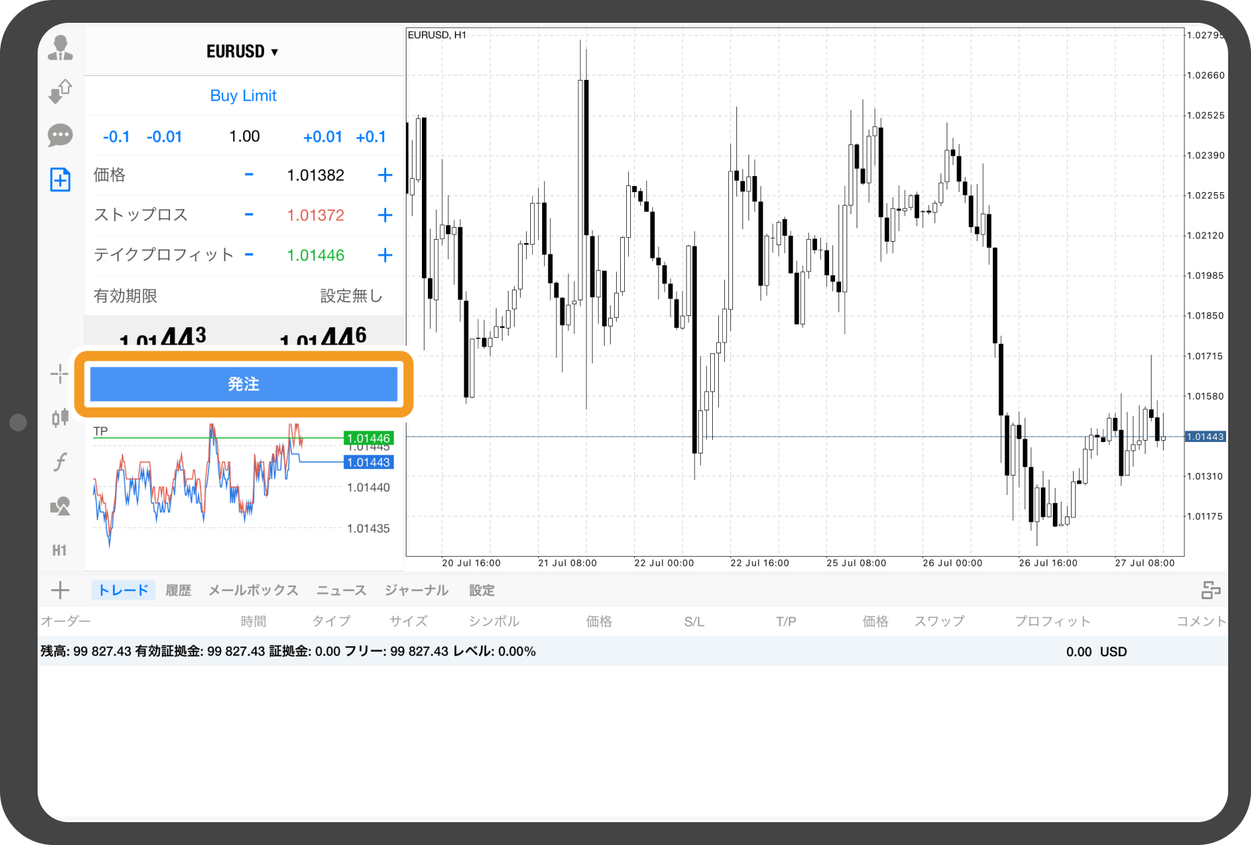
Task: Click the EURUSD, H1 chart title
Action: click(437, 35)
